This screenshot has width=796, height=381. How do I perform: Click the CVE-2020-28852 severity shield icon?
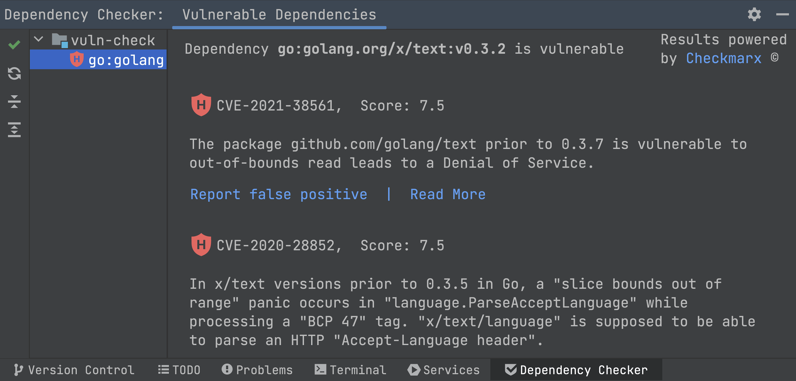[x=201, y=245]
